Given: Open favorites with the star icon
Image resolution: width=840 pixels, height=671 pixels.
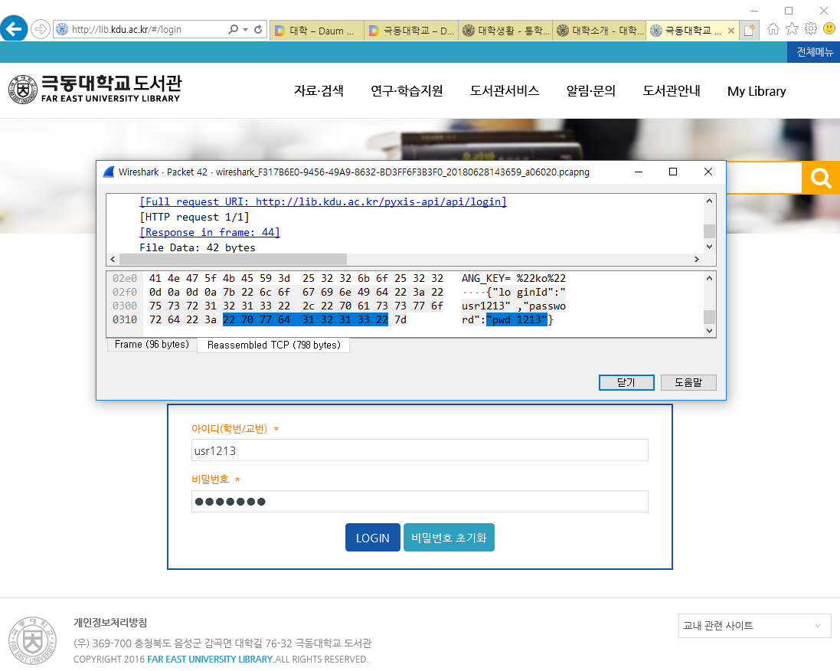Looking at the screenshot, I should click(792, 29).
